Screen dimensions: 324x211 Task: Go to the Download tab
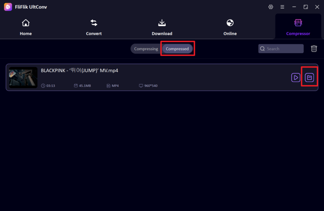pos(162,27)
